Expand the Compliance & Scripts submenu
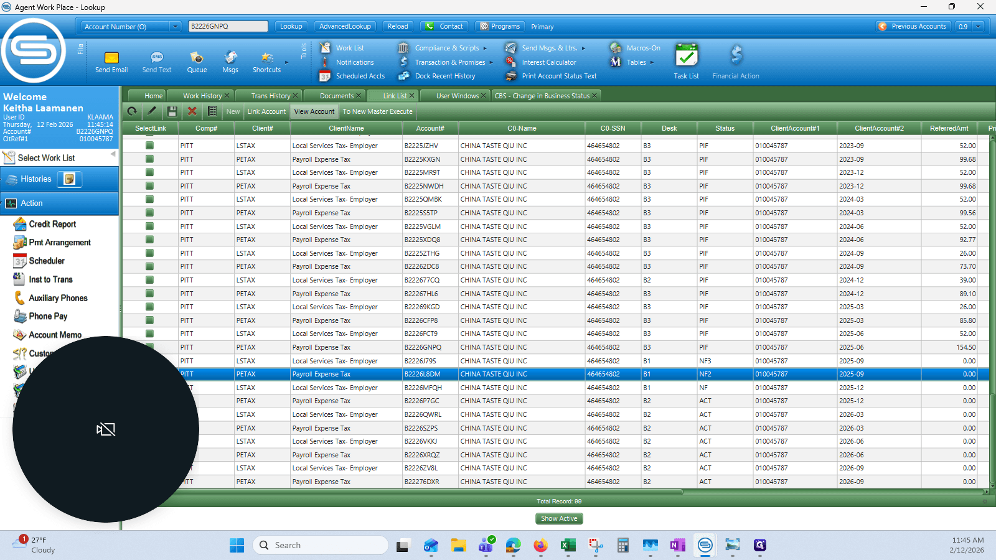The image size is (996, 560). tap(485, 49)
